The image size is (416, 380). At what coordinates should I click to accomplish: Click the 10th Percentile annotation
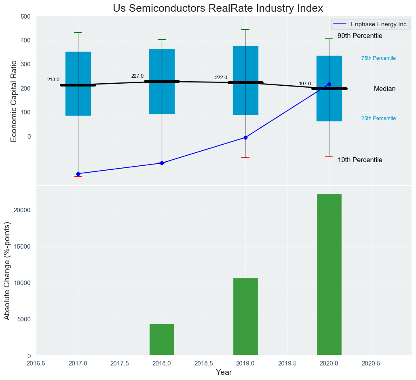(360, 160)
